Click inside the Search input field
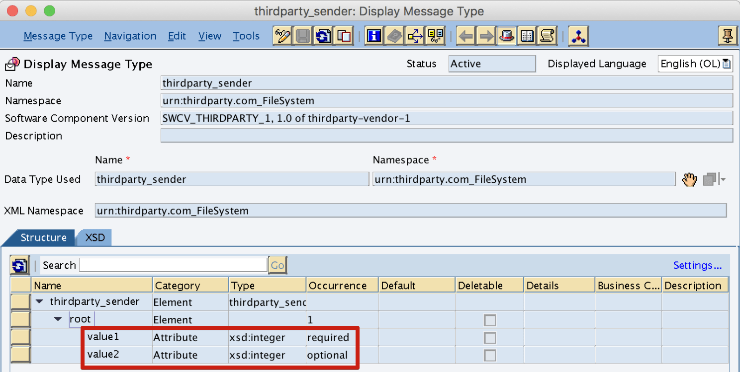The width and height of the screenshot is (740, 372). coord(172,265)
